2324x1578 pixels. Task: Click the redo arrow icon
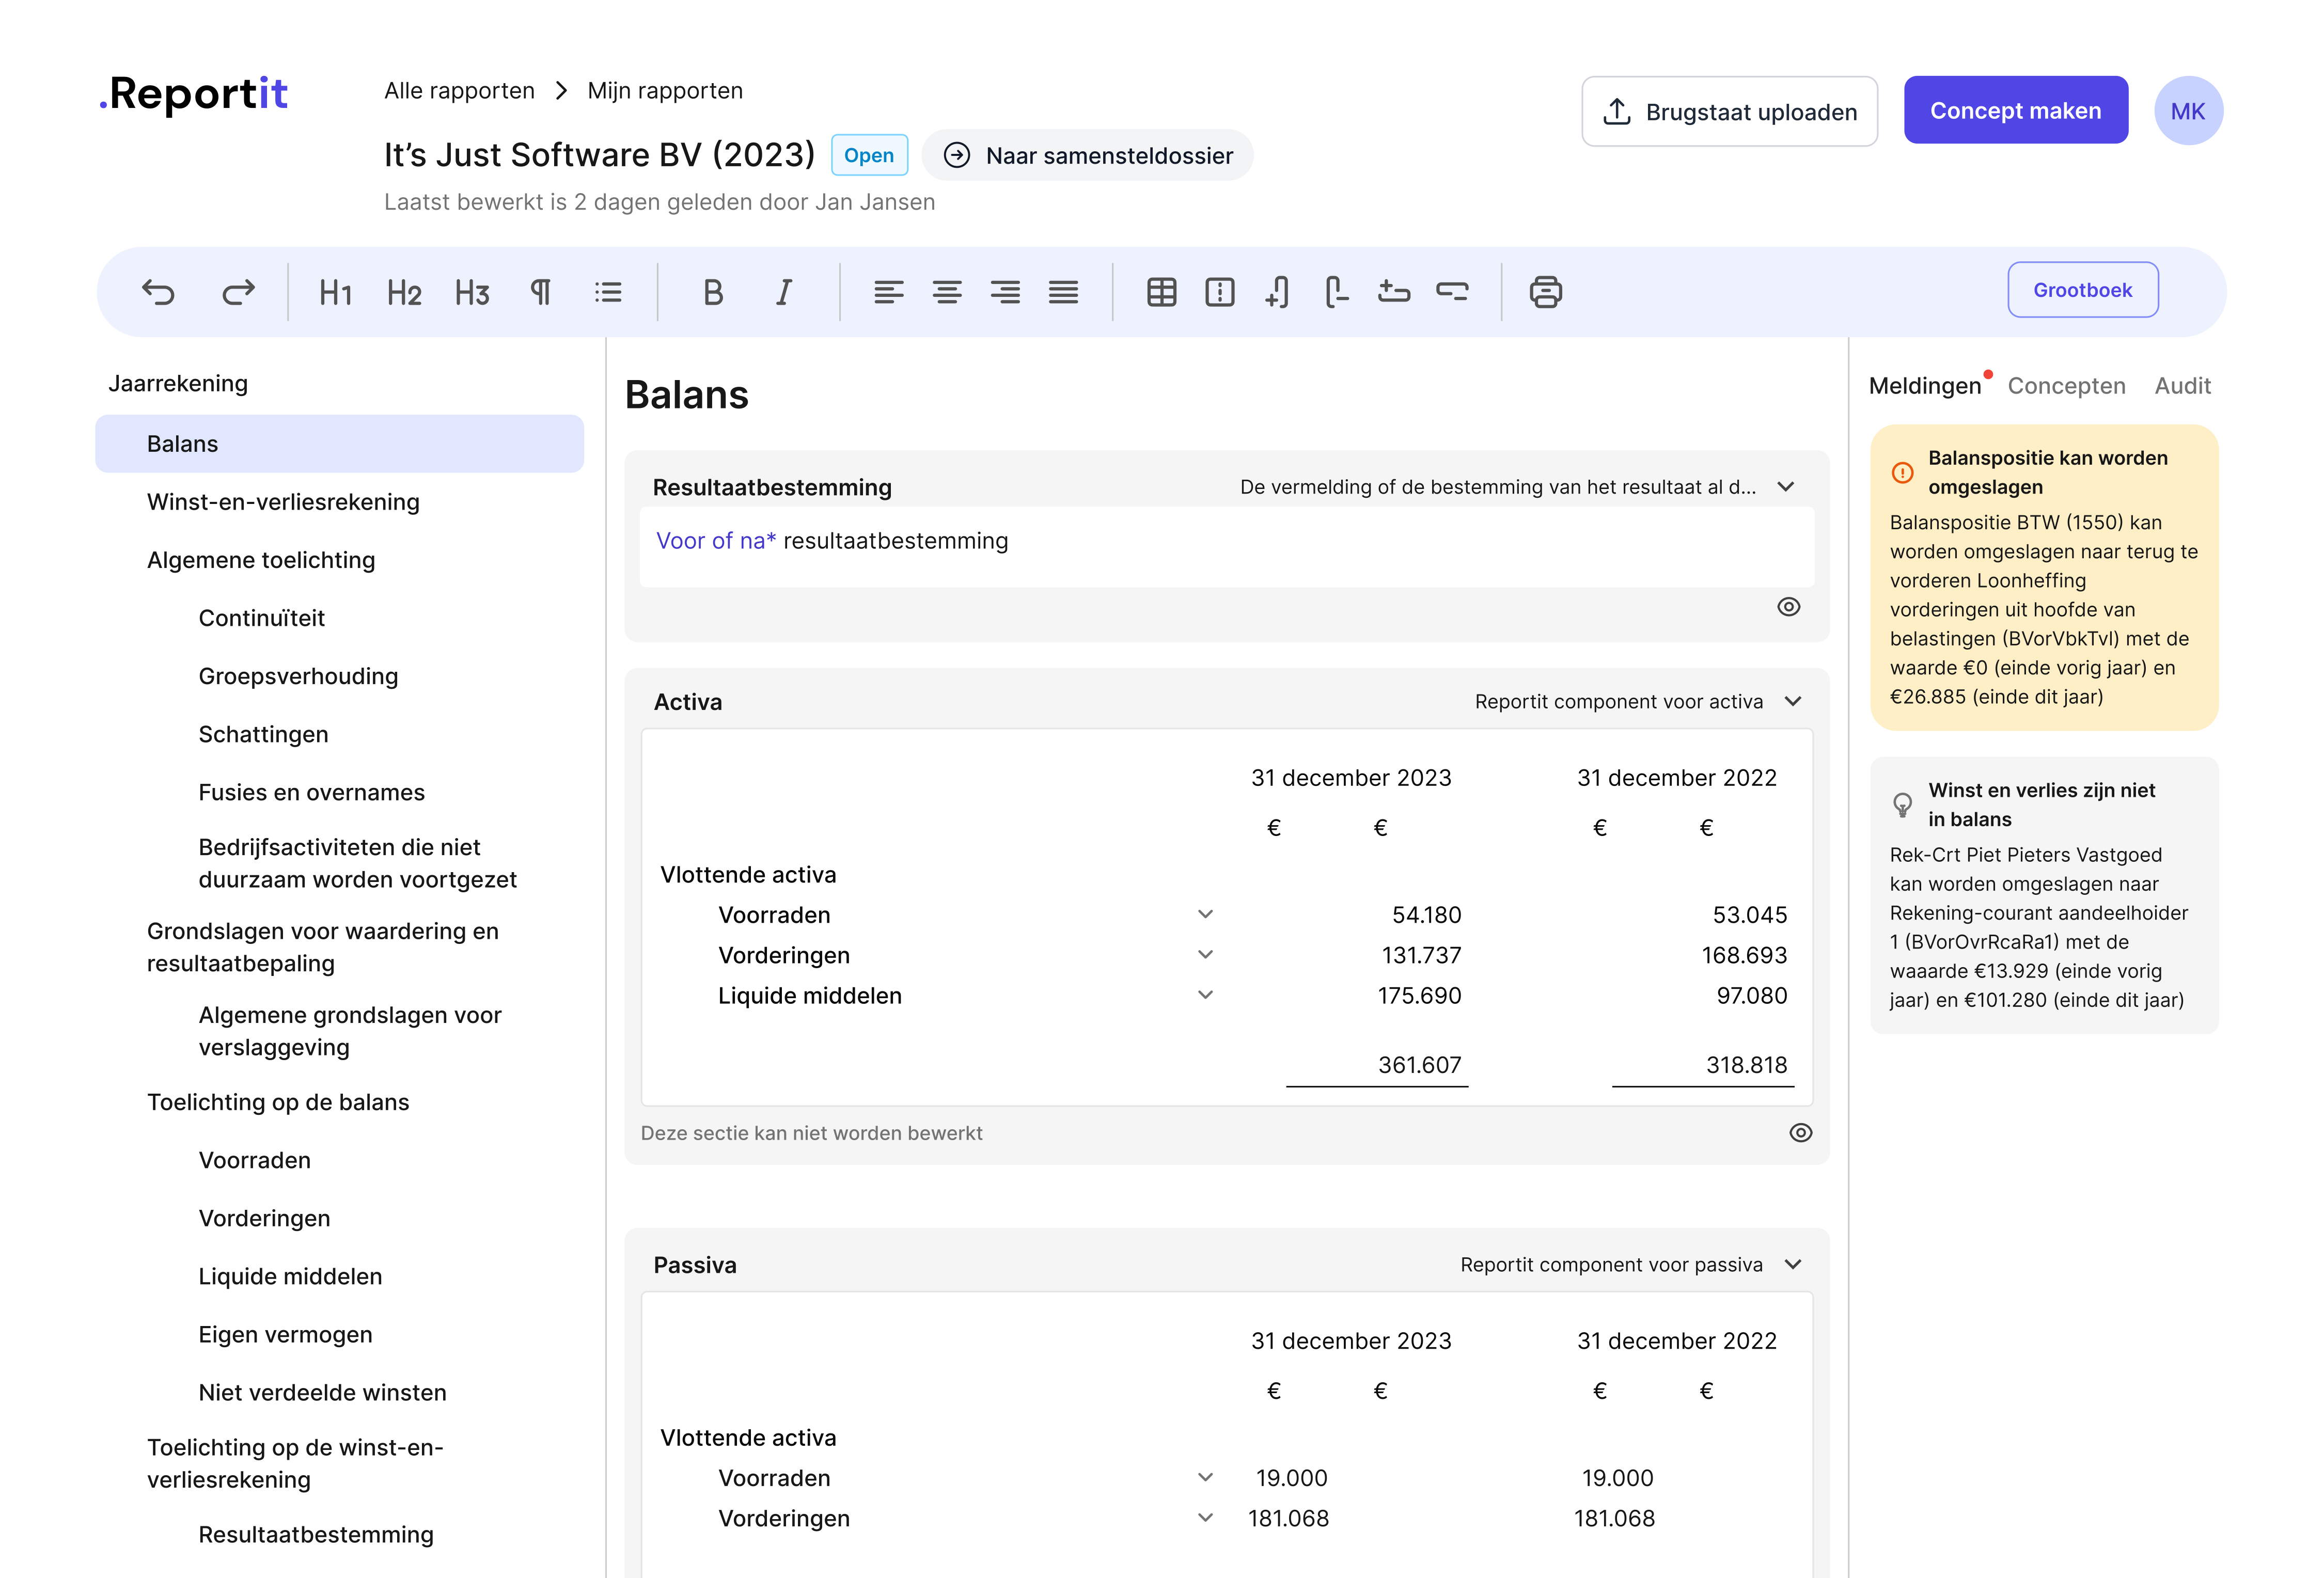238,292
